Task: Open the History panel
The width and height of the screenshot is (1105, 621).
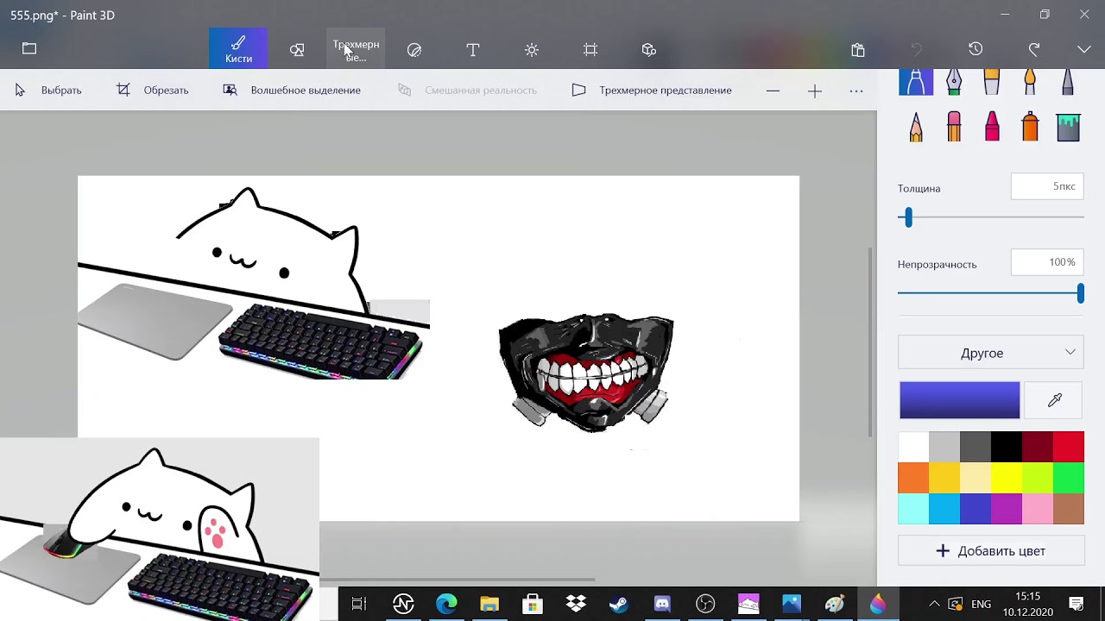Action: (976, 49)
